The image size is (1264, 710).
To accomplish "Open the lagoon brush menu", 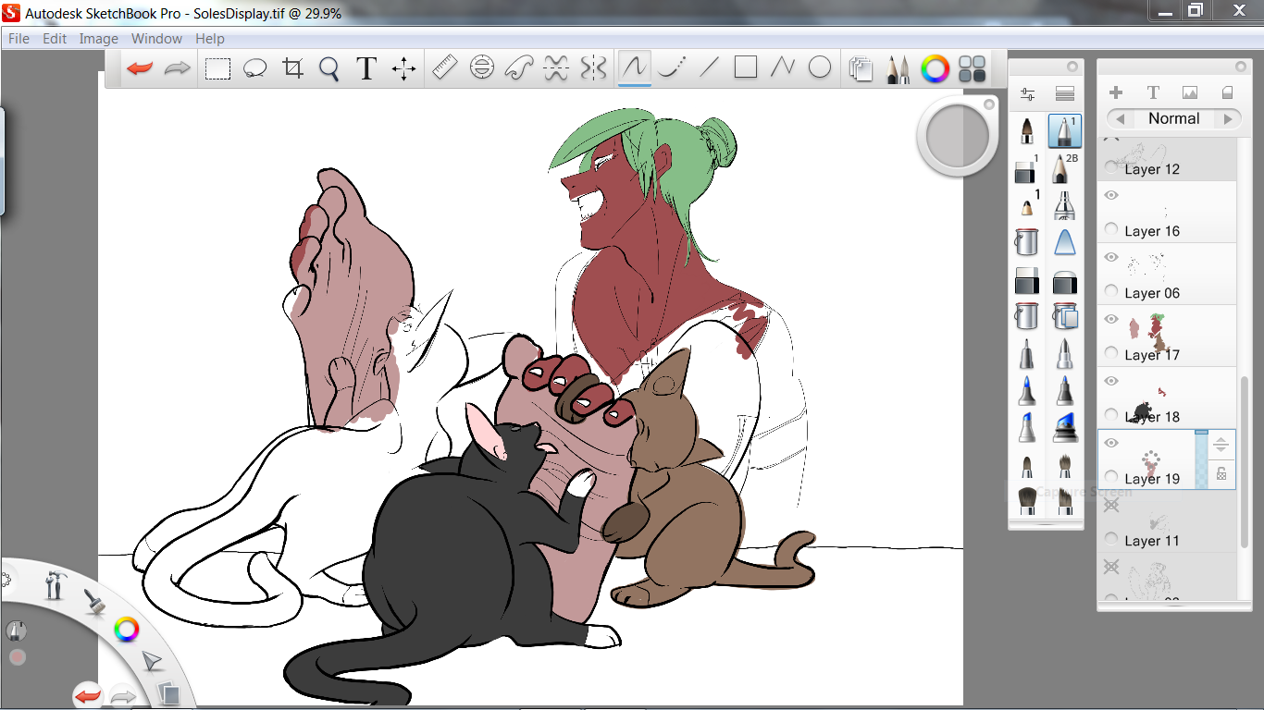I will [x=94, y=603].
